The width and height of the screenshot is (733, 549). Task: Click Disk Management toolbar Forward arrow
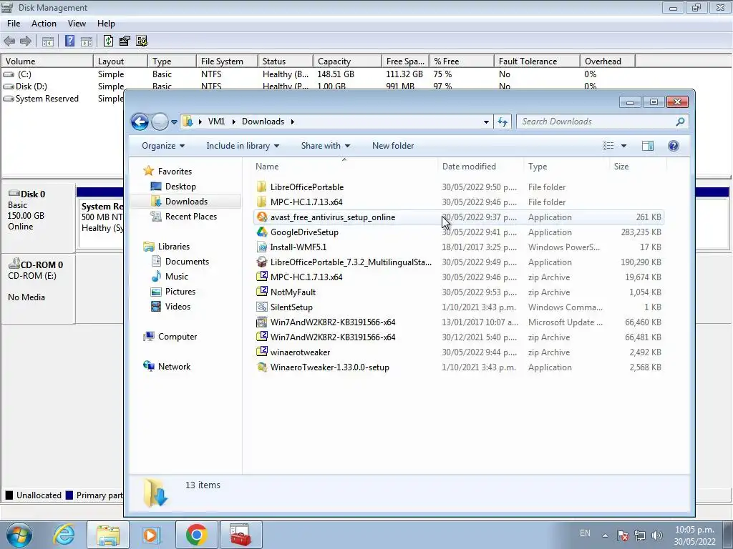click(26, 41)
